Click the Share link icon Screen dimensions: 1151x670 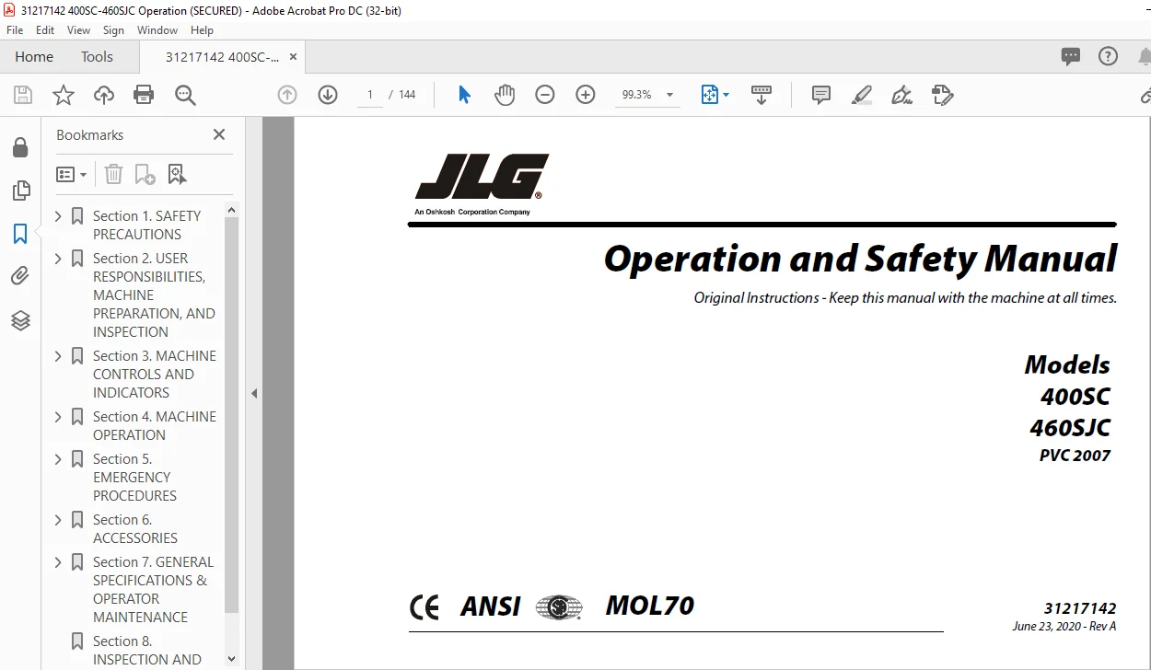(1145, 95)
